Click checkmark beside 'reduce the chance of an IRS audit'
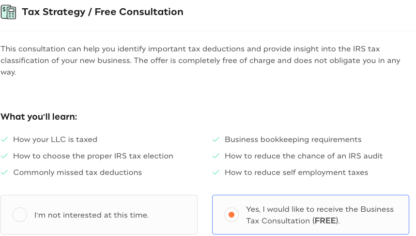The image size is (416, 236). tap(216, 156)
